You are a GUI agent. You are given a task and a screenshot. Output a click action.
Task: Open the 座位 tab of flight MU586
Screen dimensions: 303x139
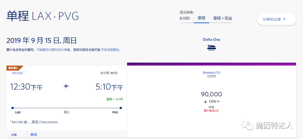point(34,135)
